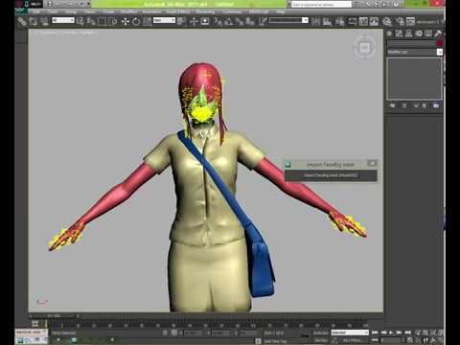
Task: Open the Mini Curve Editor
Action: pos(35,324)
